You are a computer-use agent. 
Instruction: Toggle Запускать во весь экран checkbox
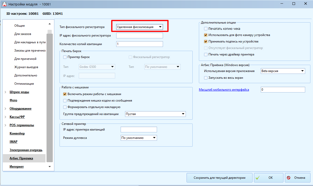tap(206, 78)
